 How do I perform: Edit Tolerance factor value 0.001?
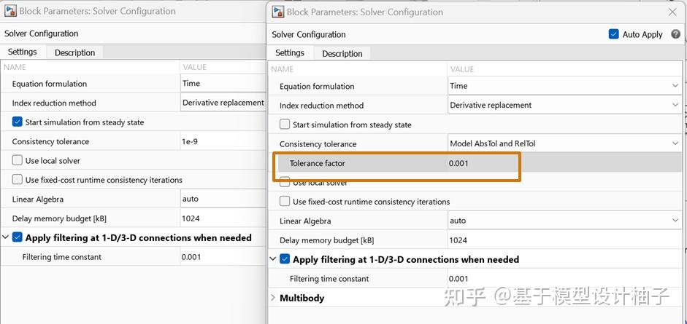pyautogui.click(x=565, y=163)
